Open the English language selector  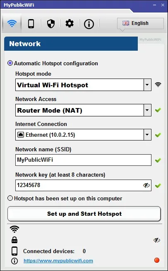click(140, 23)
